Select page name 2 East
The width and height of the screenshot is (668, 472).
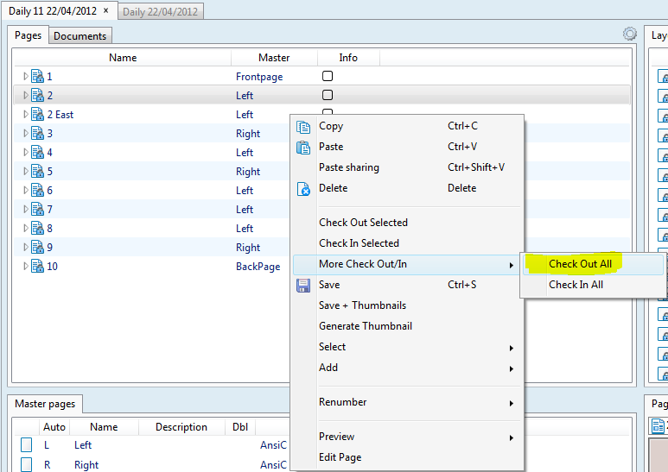click(x=60, y=115)
